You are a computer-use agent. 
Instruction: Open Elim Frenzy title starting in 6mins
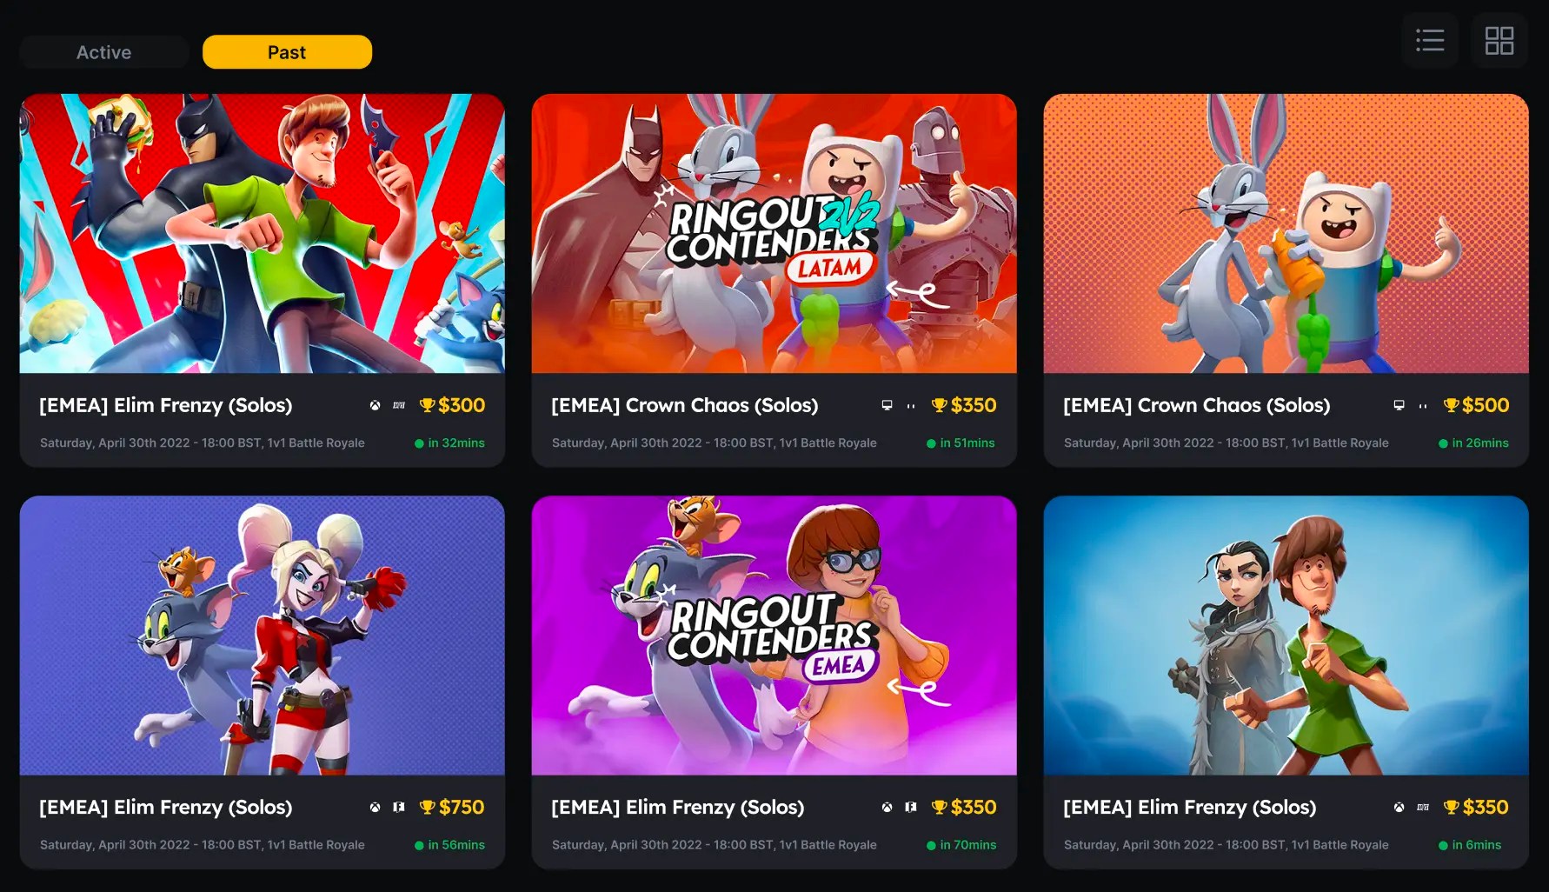pos(1189,807)
